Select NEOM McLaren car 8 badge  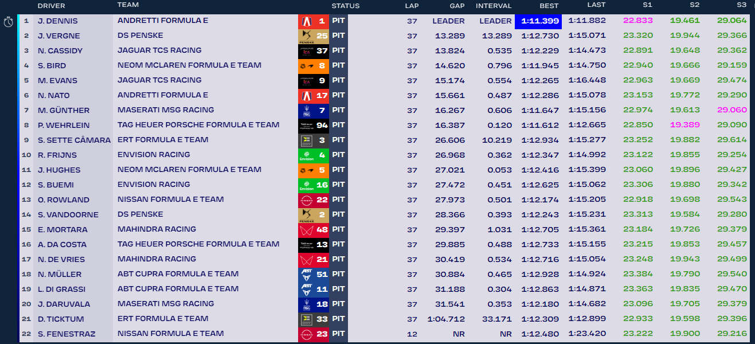click(313, 66)
